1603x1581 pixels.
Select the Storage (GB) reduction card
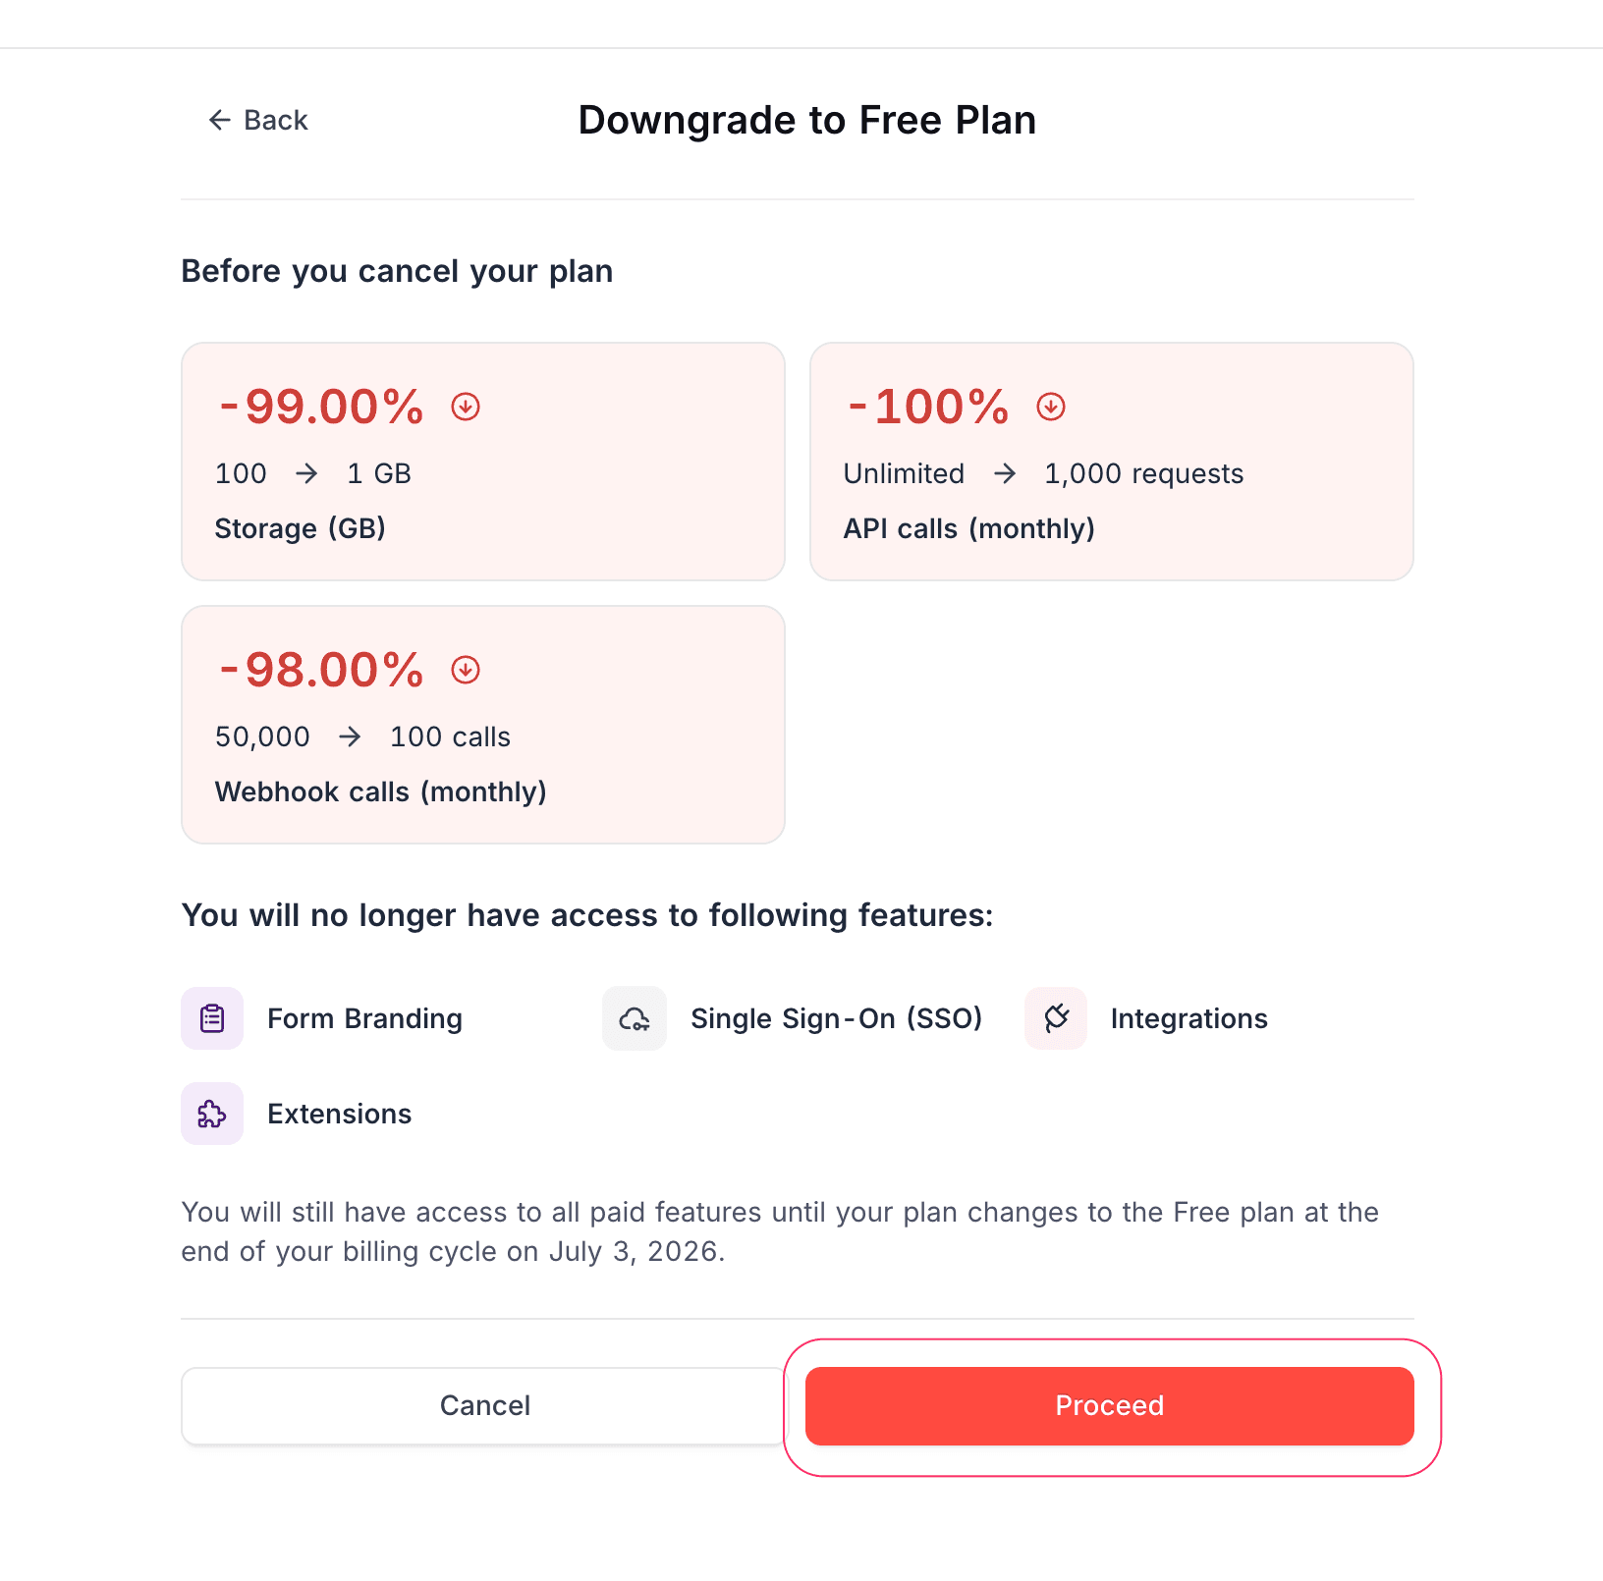(482, 461)
